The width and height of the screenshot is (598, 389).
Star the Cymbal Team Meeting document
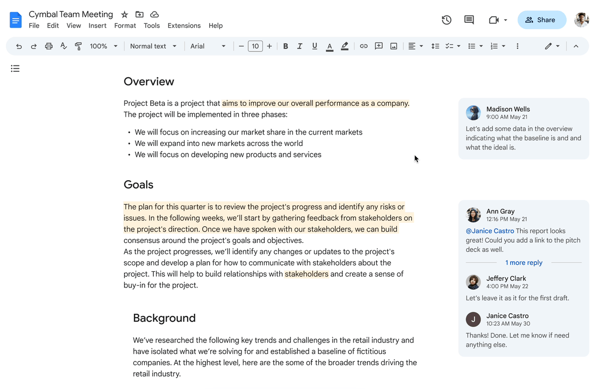[x=124, y=14]
